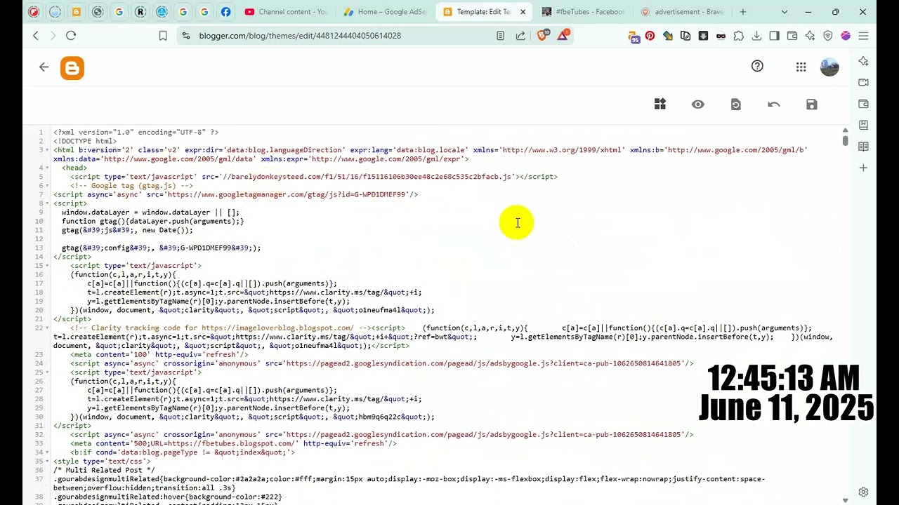This screenshot has height=505, width=899.
Task: Click the meta content='100' refresh line
Action: [x=159, y=354]
